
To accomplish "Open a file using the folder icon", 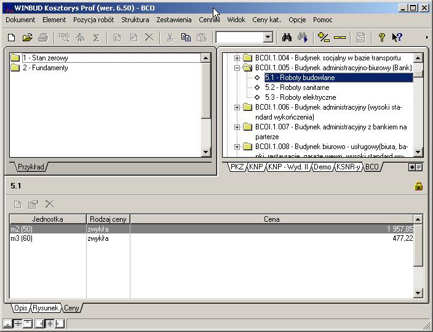I will coord(27,38).
